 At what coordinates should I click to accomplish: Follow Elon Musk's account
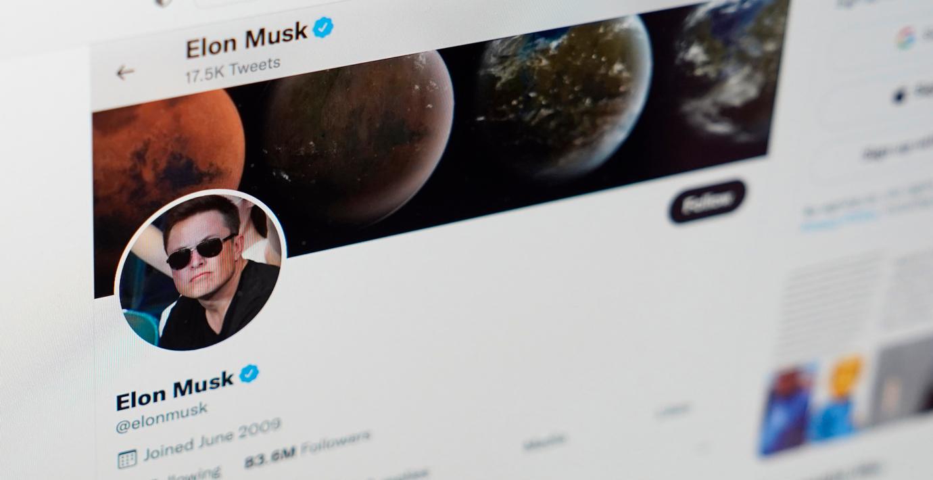(707, 201)
